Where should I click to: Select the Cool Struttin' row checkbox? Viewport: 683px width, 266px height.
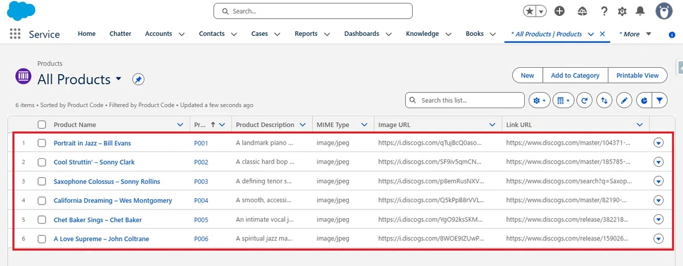(42, 162)
